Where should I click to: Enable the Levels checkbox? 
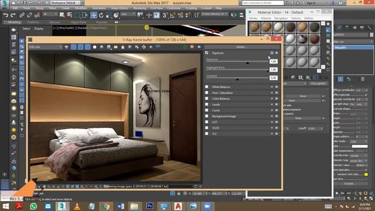click(207, 104)
